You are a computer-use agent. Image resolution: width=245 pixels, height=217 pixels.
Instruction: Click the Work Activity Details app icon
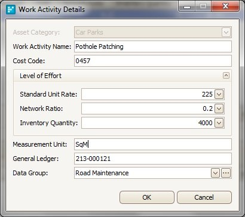coord(11,10)
